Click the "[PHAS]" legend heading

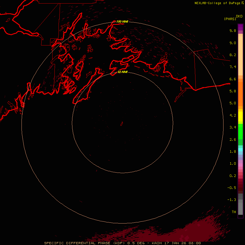230,19
